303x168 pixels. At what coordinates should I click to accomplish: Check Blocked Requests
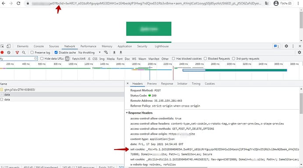(x=206, y=58)
